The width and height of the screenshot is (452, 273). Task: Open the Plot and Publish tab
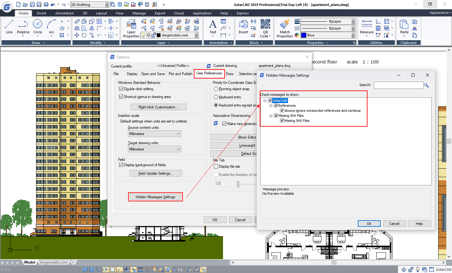(x=180, y=74)
